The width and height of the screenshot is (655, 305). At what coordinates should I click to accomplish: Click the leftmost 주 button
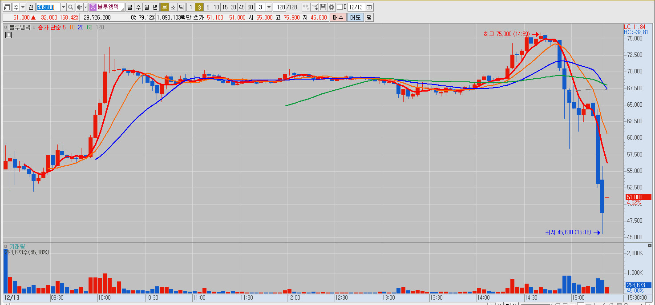point(16,7)
